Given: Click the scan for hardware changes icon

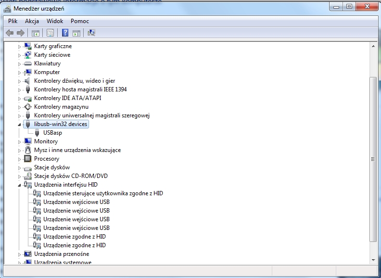Looking at the screenshot, I should (x=91, y=33).
